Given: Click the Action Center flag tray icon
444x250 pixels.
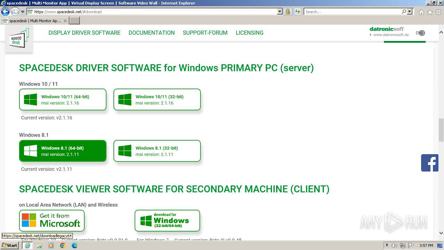Looking at the screenshot, I should tap(411, 245).
